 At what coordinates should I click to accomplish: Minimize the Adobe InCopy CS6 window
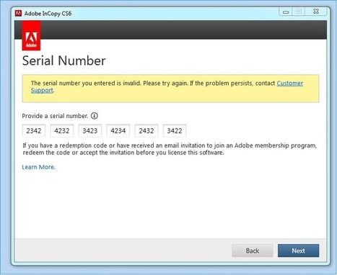point(286,12)
